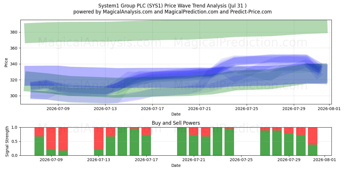Click the 'Price' y-axis label
This screenshot has width=345, height=172.
[x=6, y=62]
